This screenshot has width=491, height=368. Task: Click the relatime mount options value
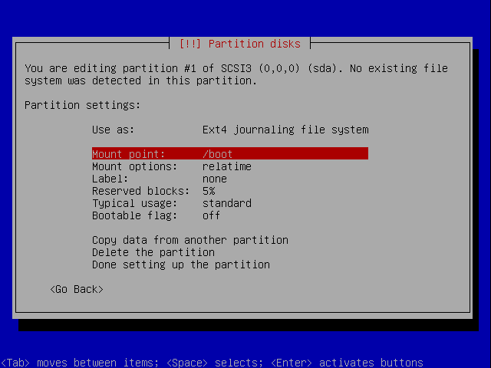(x=227, y=166)
